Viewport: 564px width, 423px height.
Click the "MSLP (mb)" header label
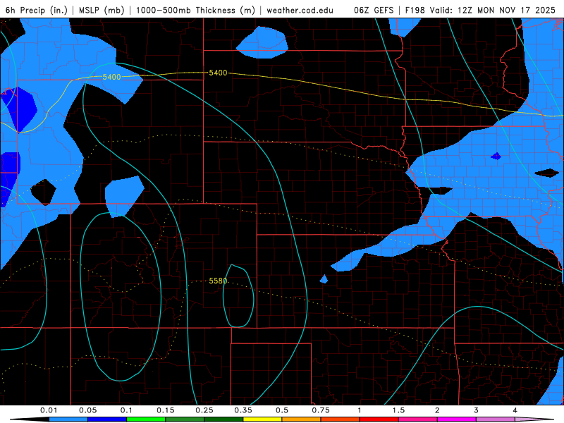(102, 10)
